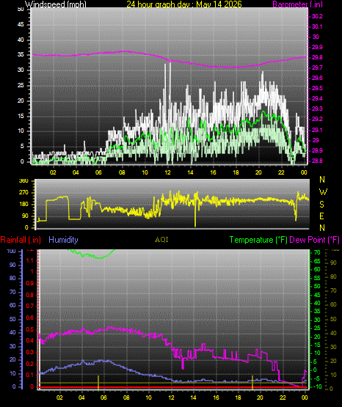This screenshot has height=407, width=342.
Task: Select the 29.2 barometer scale value
Action: [317, 119]
